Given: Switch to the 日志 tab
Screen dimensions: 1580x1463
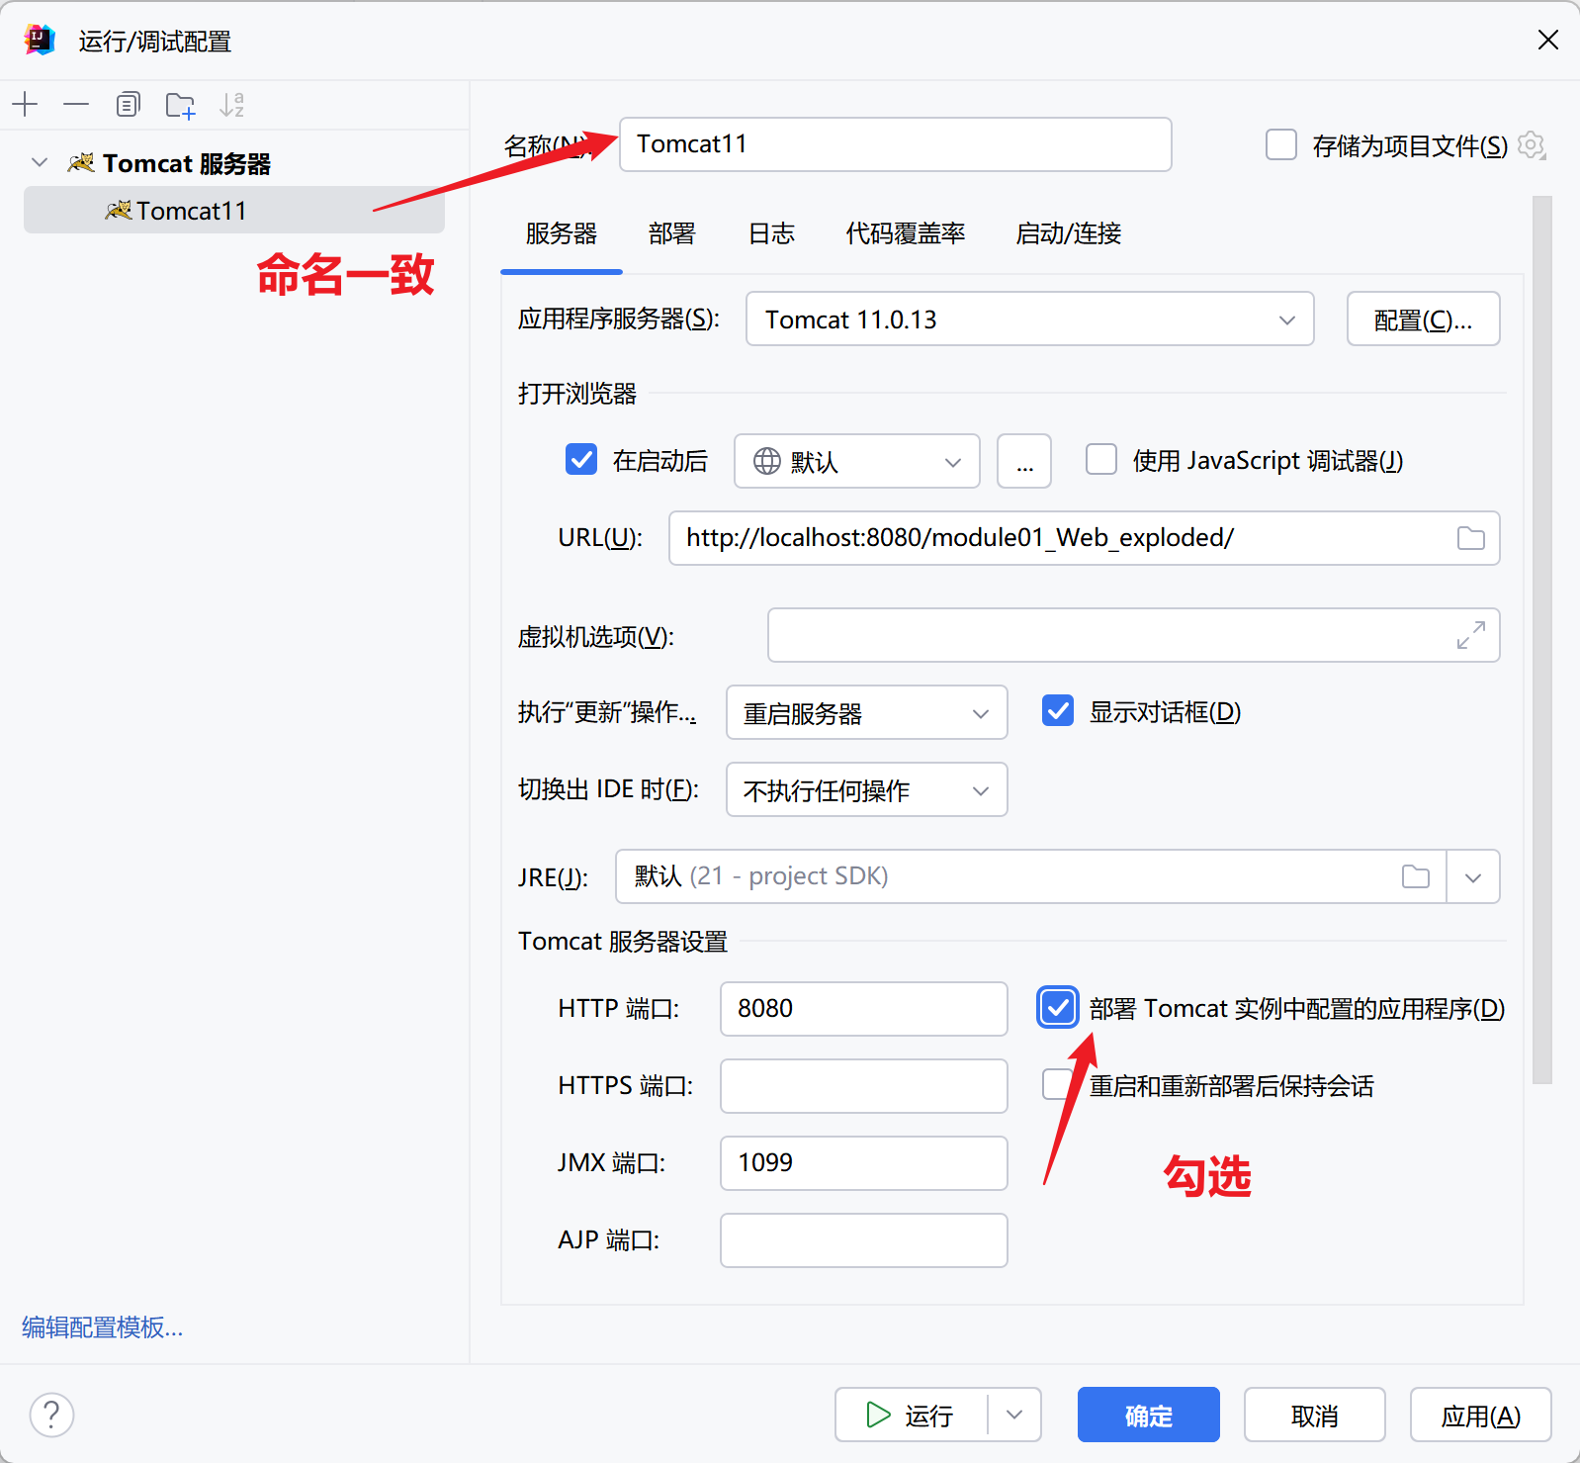Looking at the screenshot, I should pyautogui.click(x=771, y=233).
